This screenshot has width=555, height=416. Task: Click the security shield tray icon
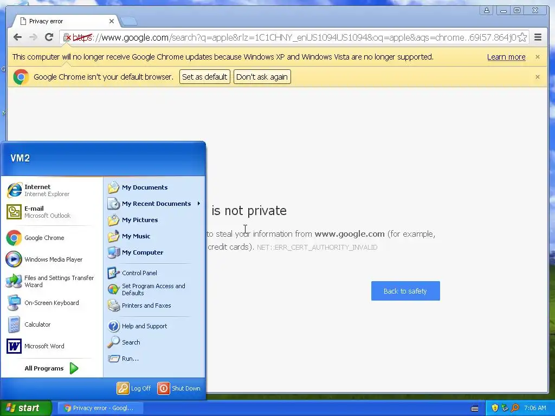[495, 408]
